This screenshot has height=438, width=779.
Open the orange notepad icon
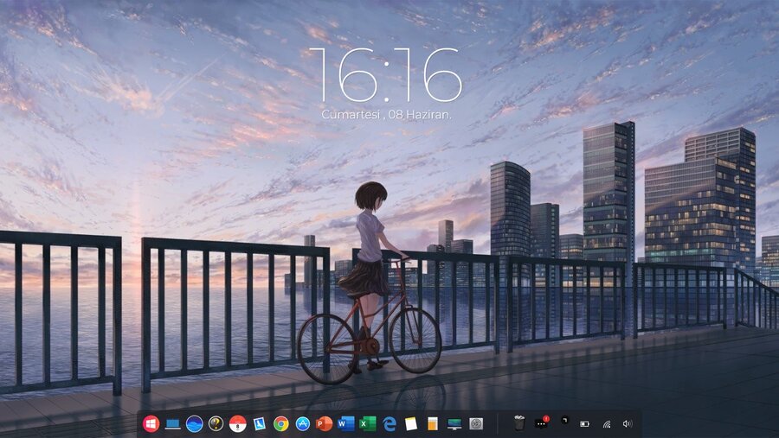(433, 423)
